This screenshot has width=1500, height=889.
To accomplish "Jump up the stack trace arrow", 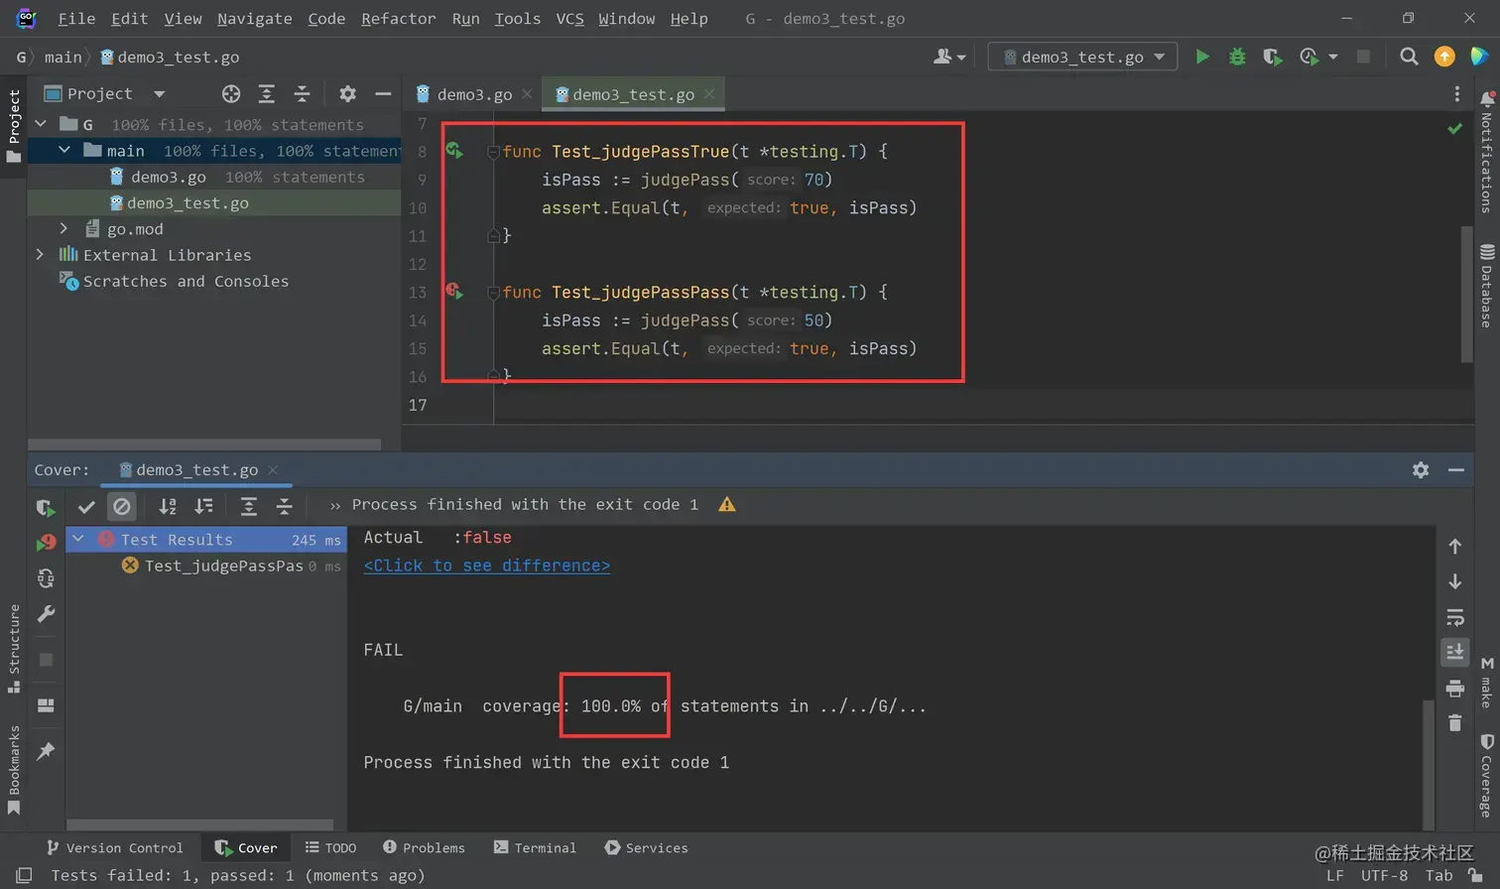I will click(x=1454, y=546).
